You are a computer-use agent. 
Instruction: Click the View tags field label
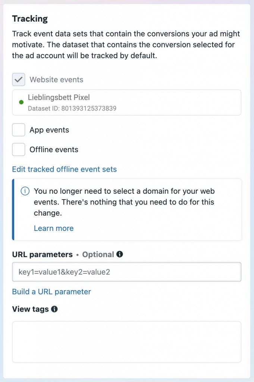point(30,309)
